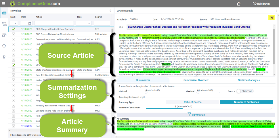
Task: Click SEC News and Press Releases source text
Action: coord(225,19)
